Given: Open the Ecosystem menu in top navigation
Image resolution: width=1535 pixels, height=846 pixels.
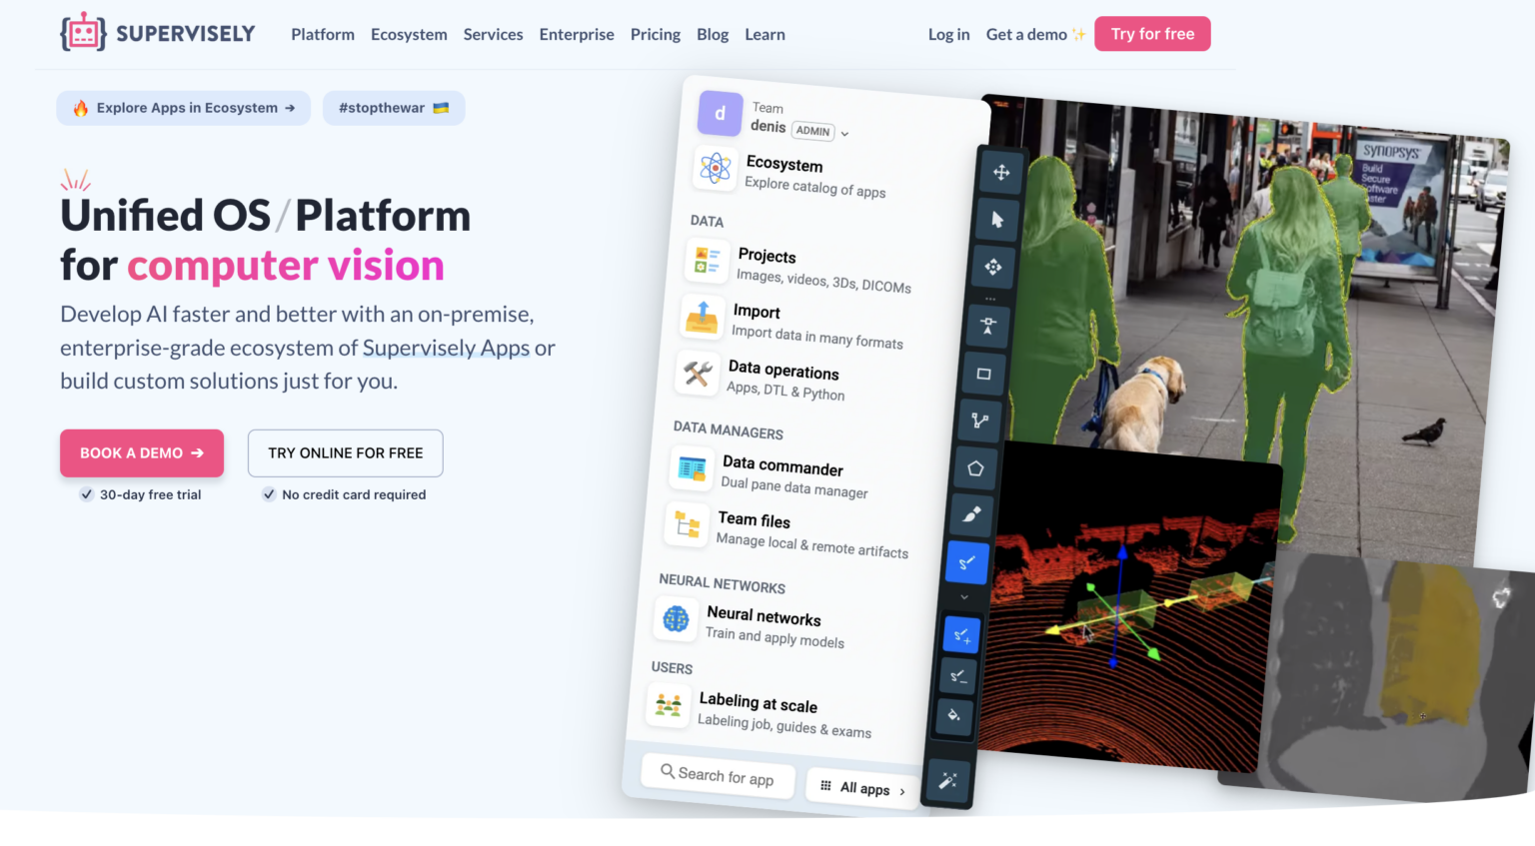Looking at the screenshot, I should coord(409,34).
